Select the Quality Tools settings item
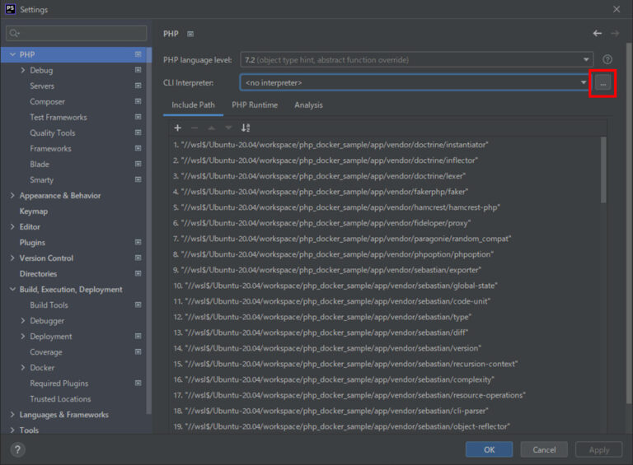The image size is (633, 465). (x=52, y=133)
